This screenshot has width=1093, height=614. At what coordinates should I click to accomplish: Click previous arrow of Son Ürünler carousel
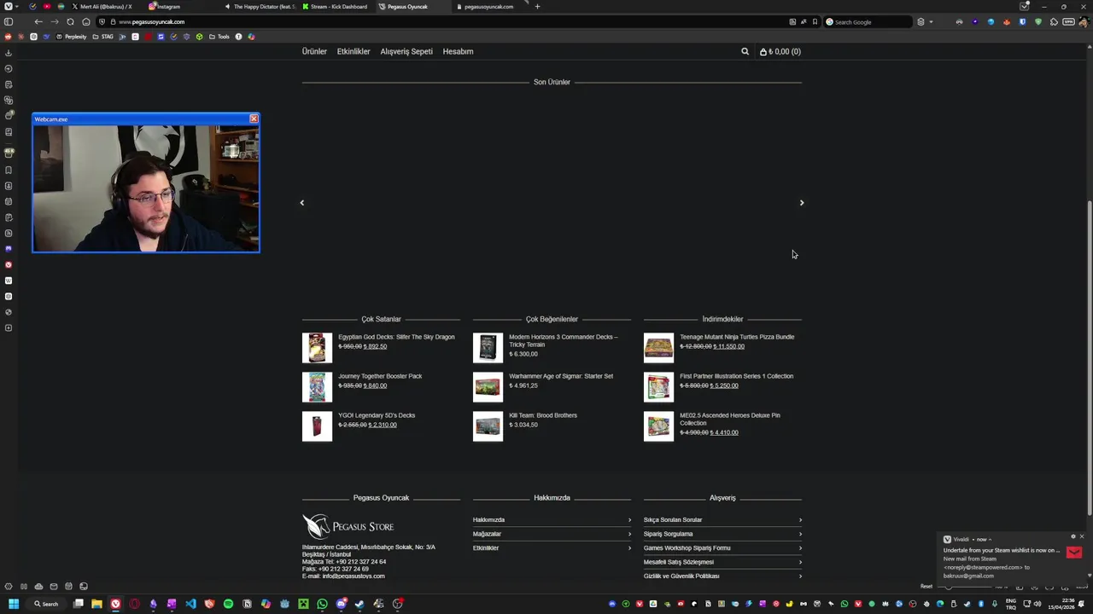[301, 203]
